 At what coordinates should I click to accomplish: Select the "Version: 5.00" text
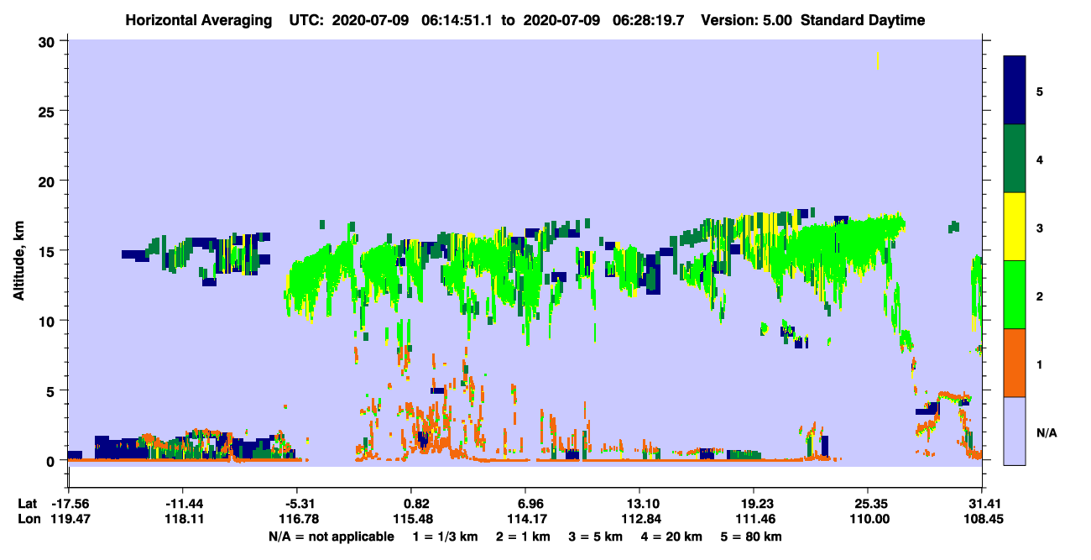(747, 20)
